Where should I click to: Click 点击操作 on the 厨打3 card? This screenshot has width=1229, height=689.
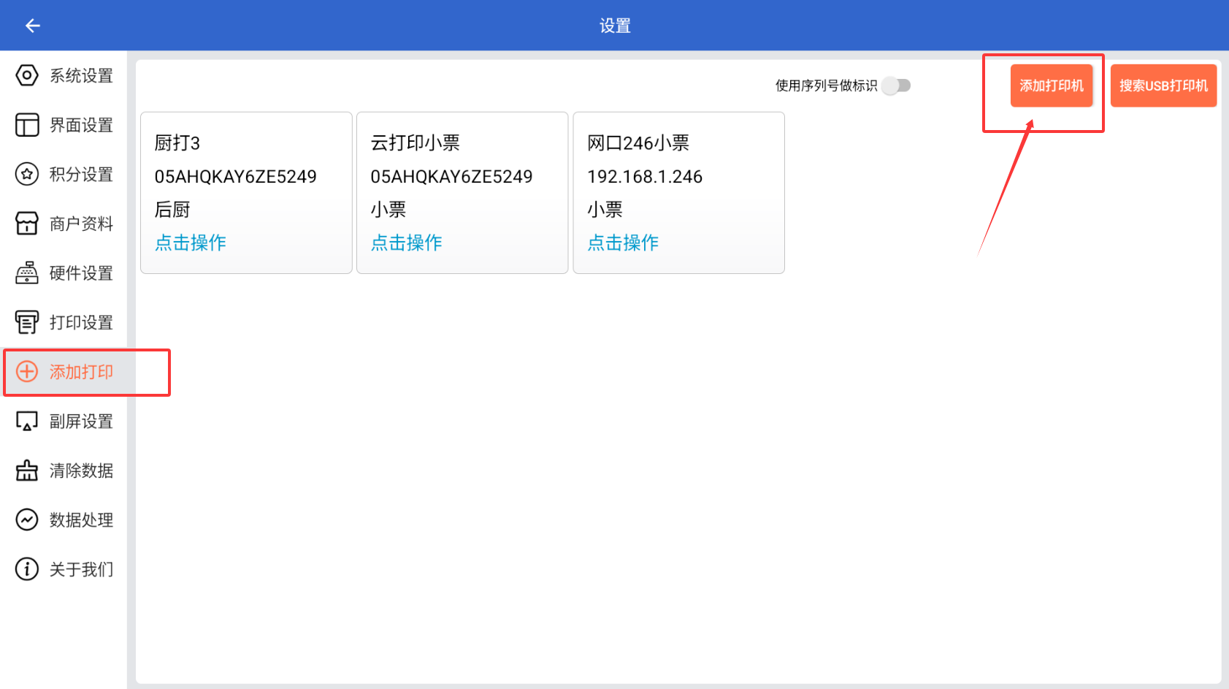(x=191, y=243)
